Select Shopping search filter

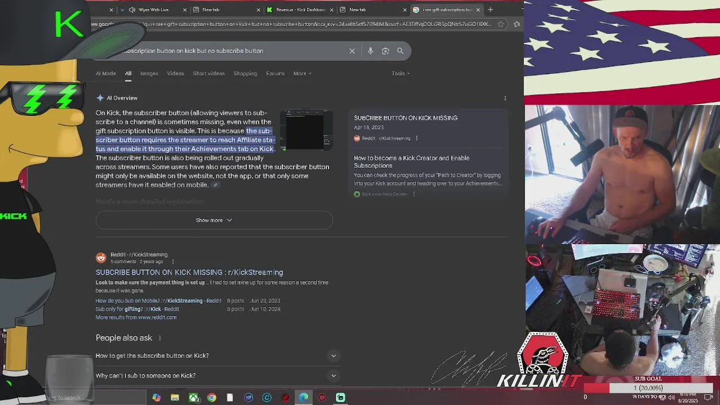coord(245,74)
